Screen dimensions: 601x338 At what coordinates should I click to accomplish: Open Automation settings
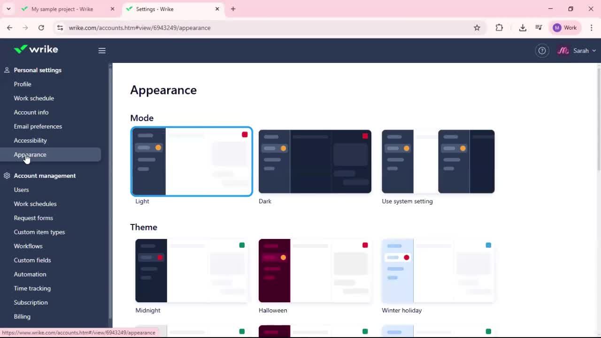point(30,274)
